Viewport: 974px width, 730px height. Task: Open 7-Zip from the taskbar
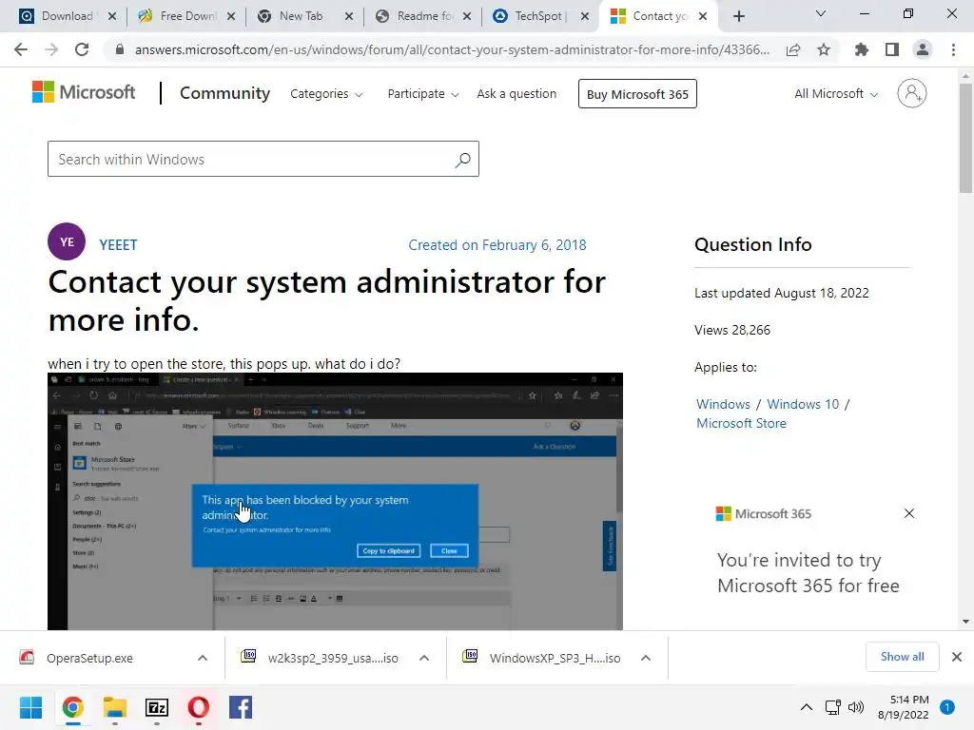pyautogui.click(x=157, y=707)
